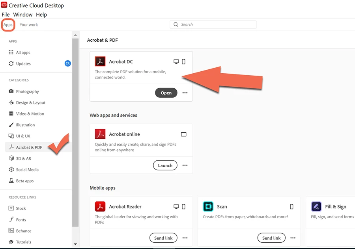The height and width of the screenshot is (249, 355).
Task: Click the Search input field
Action: (x=213, y=24)
